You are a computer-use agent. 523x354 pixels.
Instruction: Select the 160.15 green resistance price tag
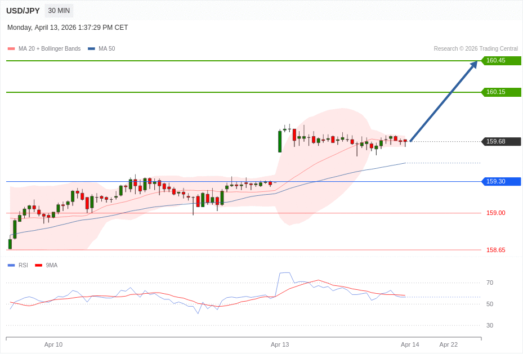click(x=501, y=92)
